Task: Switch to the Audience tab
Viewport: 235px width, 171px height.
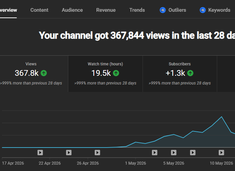Action: (x=72, y=10)
